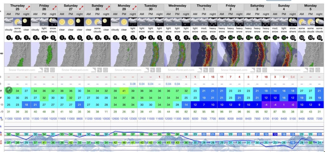
Task: Expand Thursday 25 using red arrows
Action: [27, 7]
